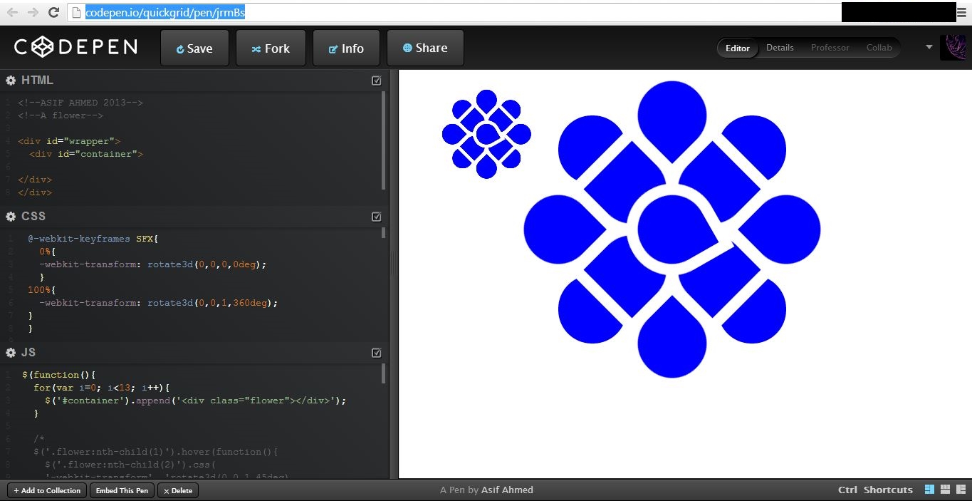The image size is (972, 501).
Task: Click the large flower center petal
Action: [x=674, y=229]
